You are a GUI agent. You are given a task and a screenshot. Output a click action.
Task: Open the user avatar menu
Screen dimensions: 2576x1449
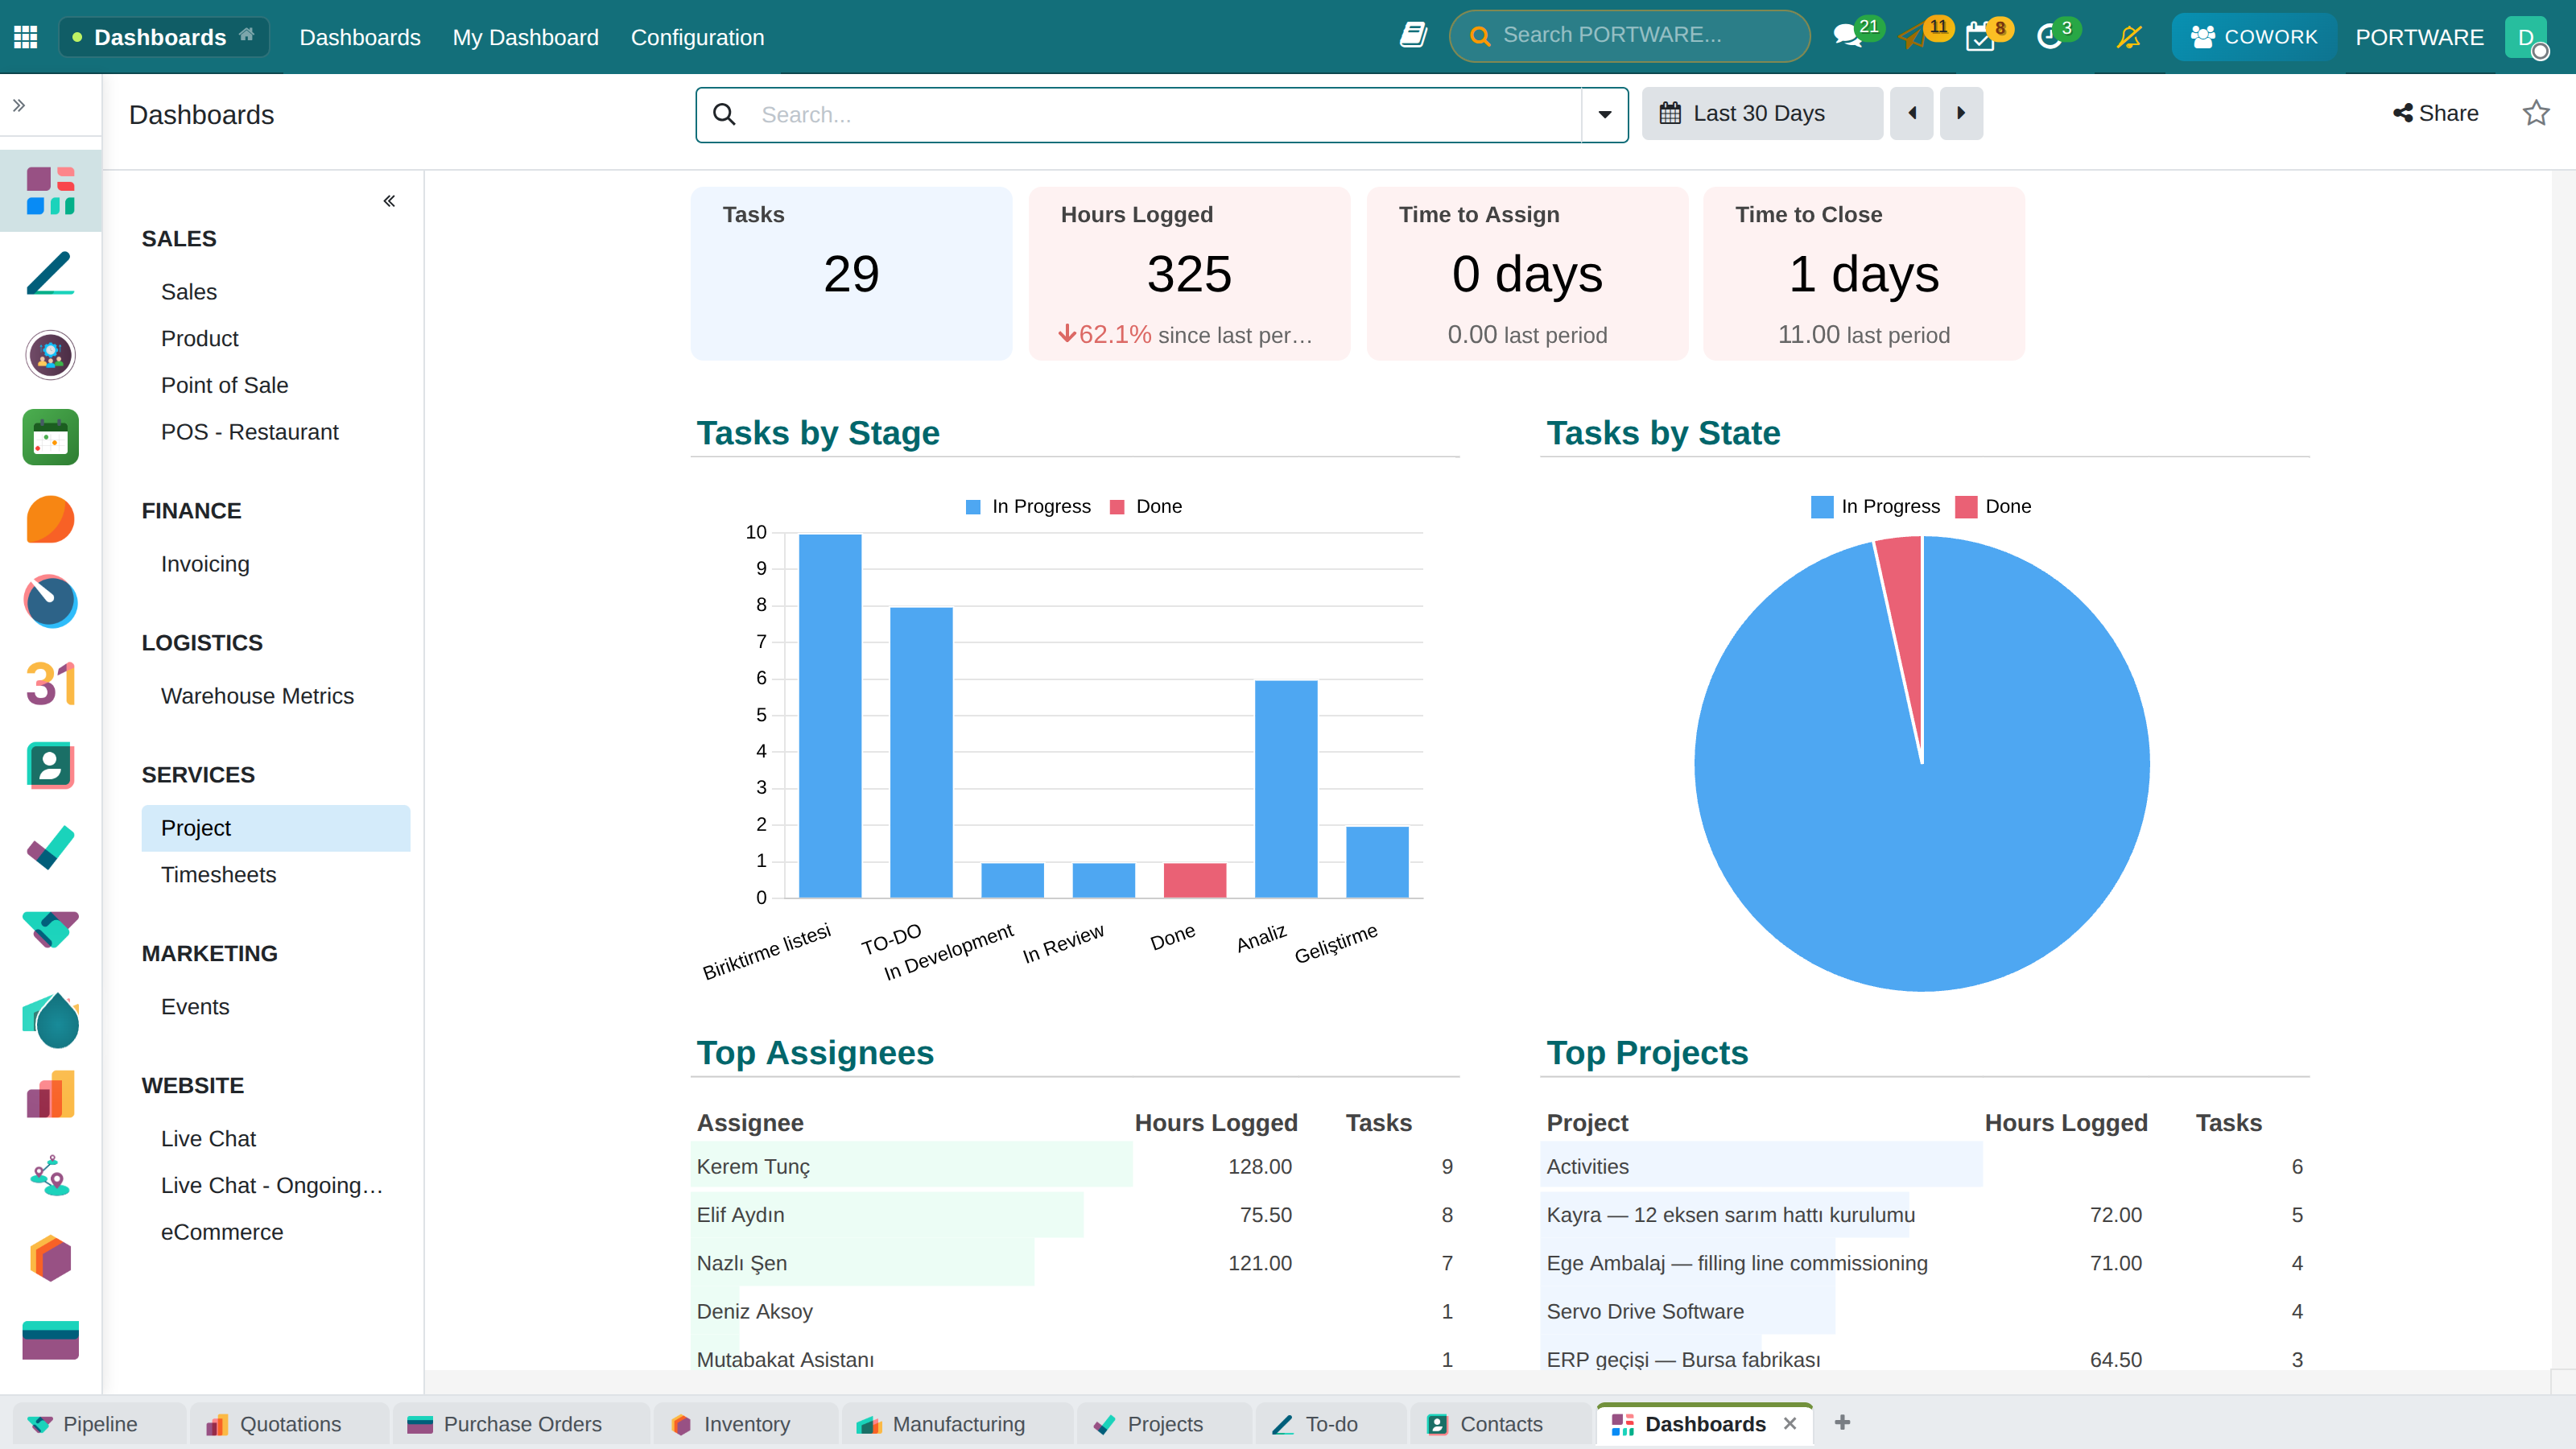click(x=2527, y=37)
